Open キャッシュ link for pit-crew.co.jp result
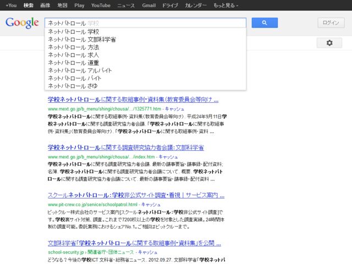Screen dimensions: 352x264 (x=151, y=205)
